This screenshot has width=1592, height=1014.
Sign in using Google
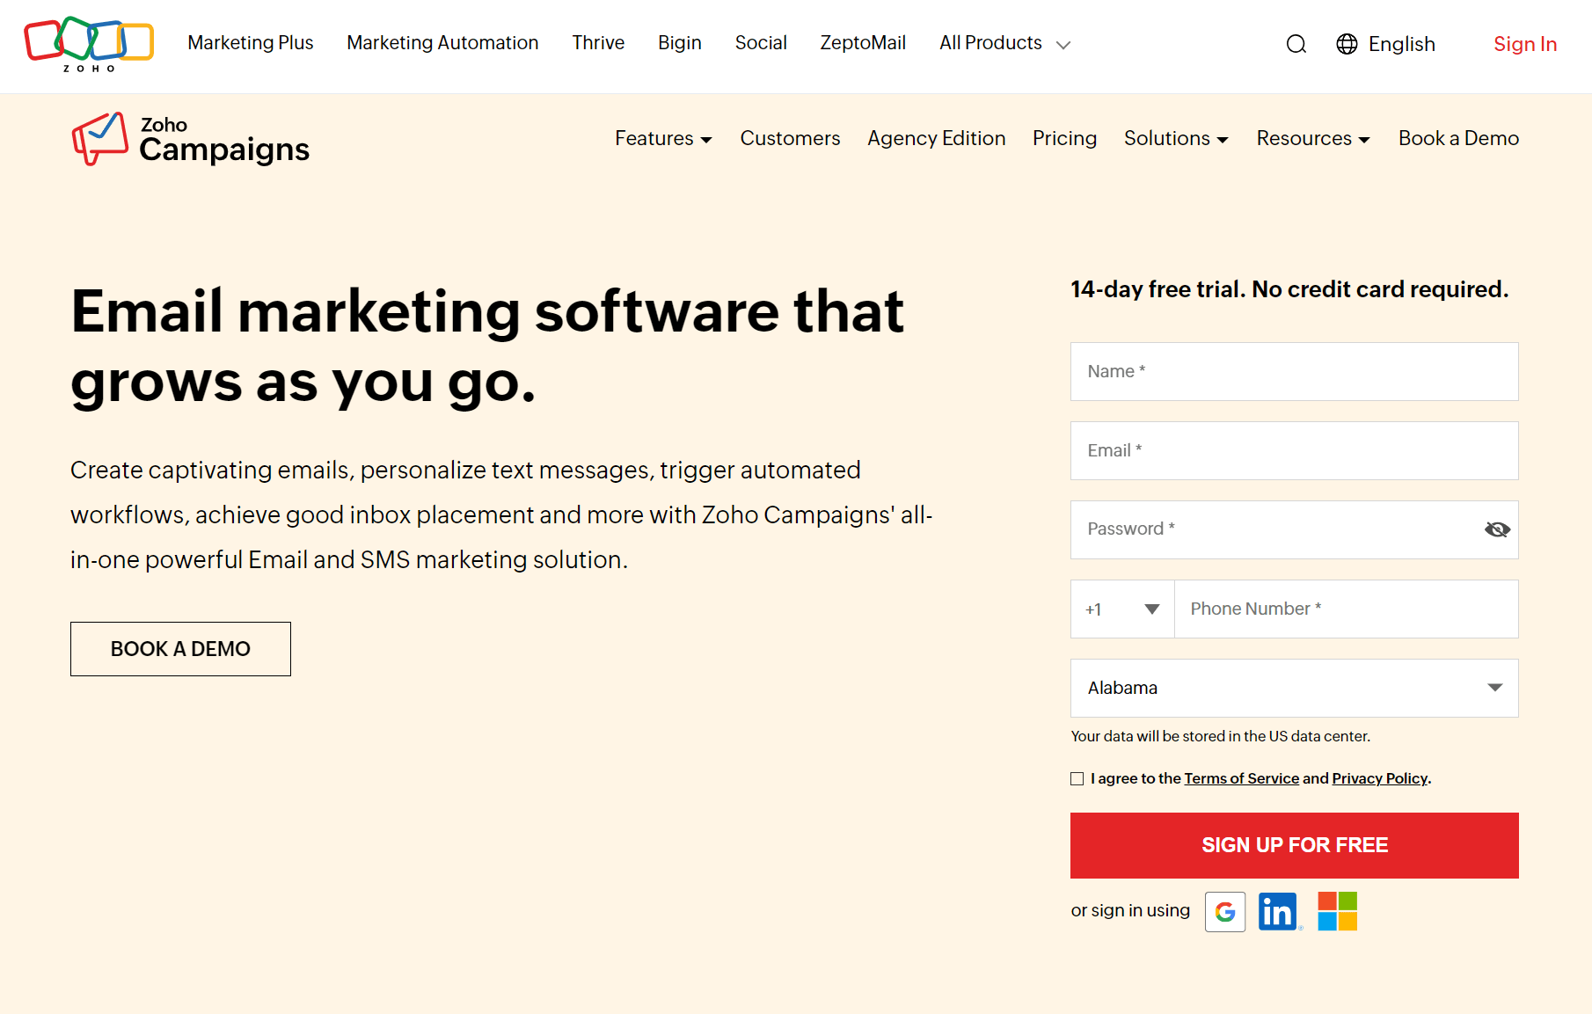(1224, 911)
